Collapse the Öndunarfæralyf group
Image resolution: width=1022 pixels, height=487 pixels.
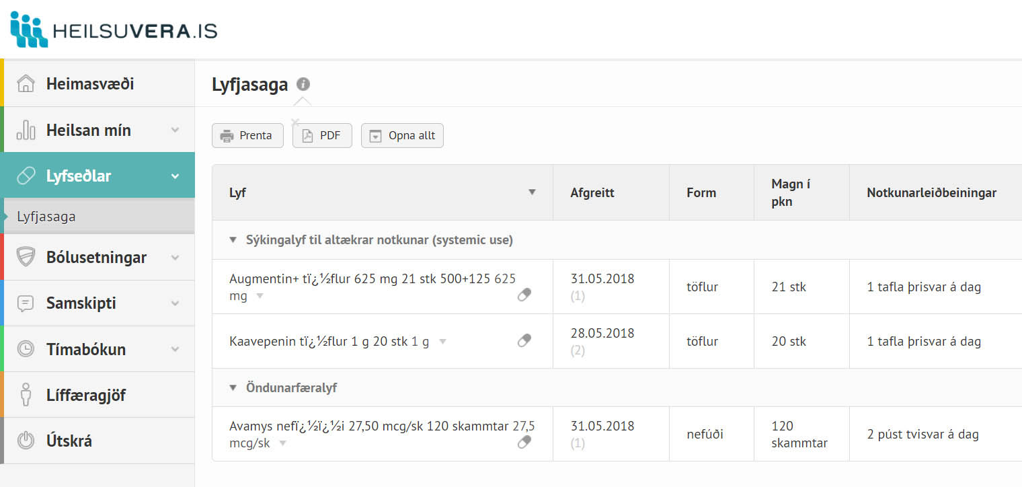(x=233, y=387)
